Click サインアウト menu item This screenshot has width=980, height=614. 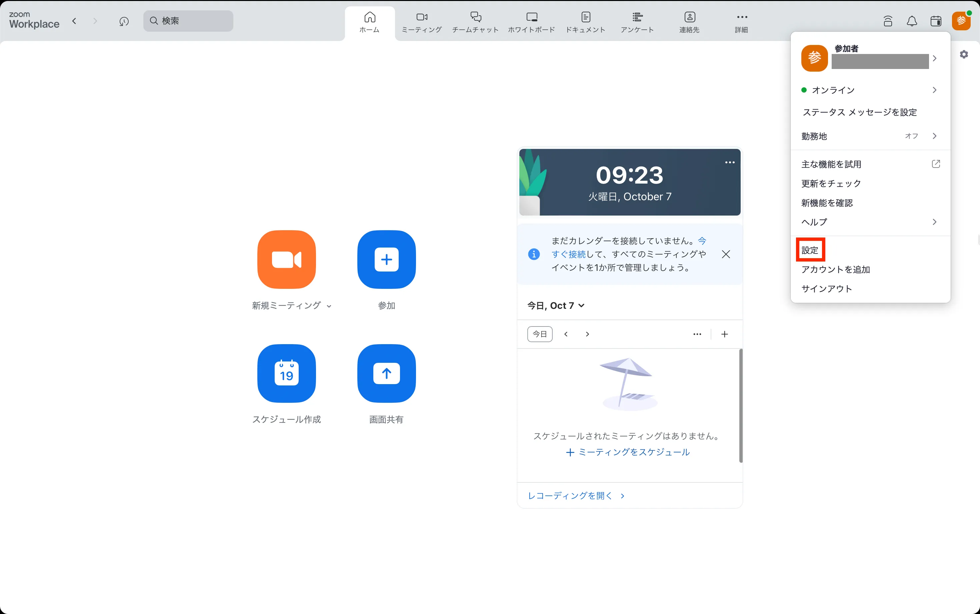click(826, 289)
